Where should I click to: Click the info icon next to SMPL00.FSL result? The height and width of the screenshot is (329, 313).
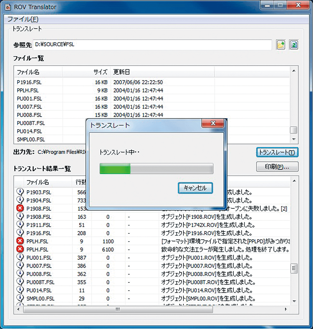coord(20,298)
